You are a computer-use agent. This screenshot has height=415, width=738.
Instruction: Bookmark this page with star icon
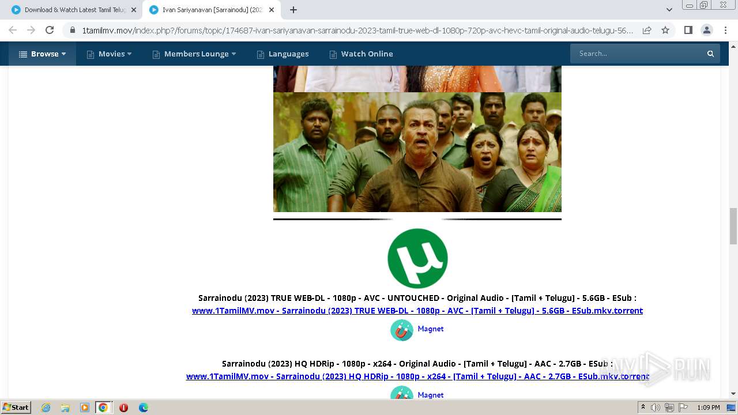tap(665, 30)
